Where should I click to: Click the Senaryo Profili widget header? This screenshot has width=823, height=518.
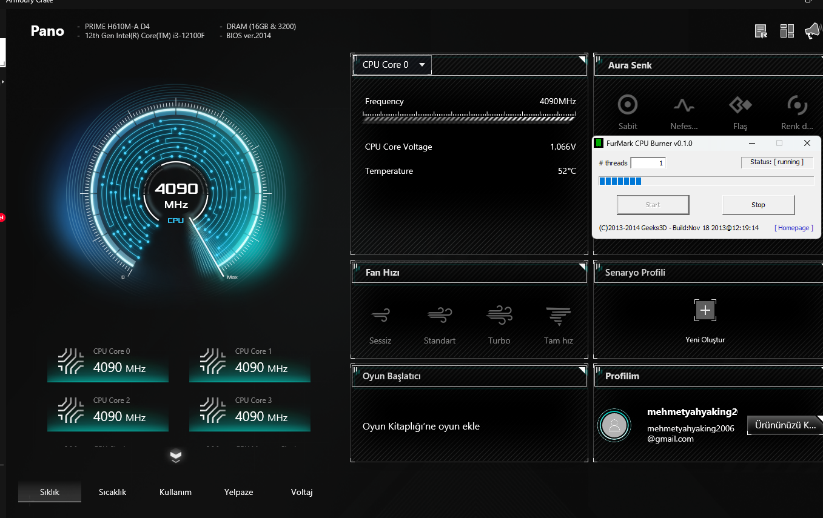708,272
